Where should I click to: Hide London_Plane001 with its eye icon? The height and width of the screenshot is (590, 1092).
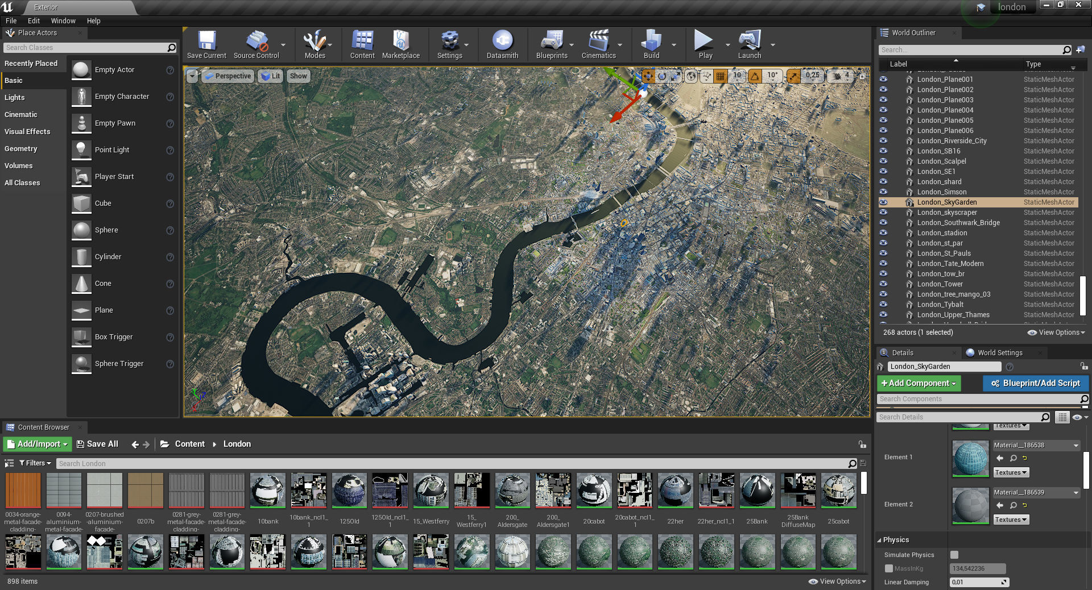pyautogui.click(x=883, y=80)
